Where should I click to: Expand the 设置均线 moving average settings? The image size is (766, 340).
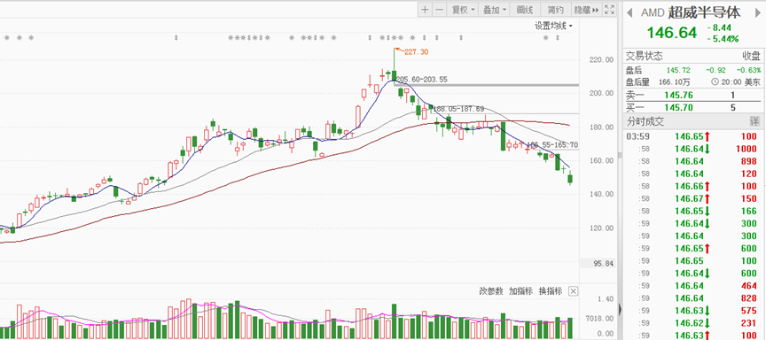pos(553,26)
